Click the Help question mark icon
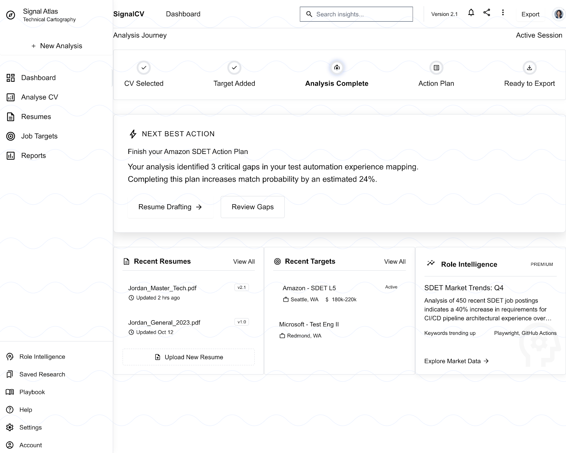 click(10, 410)
